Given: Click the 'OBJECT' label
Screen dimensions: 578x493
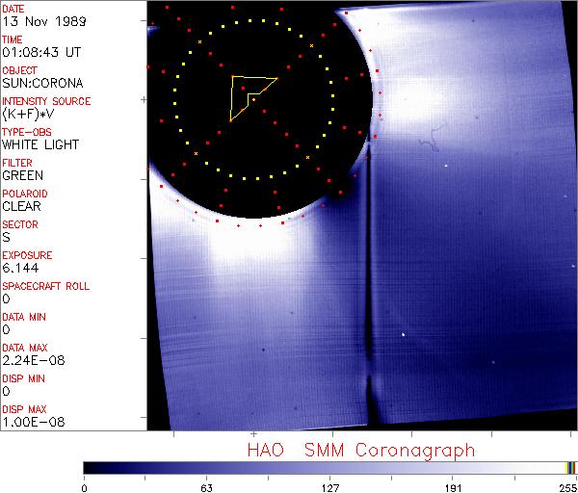Looking at the screenshot, I should coord(19,70).
